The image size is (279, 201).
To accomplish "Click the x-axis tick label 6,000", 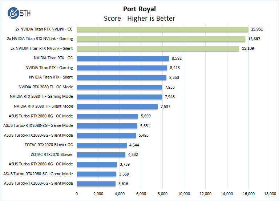I will coord(141,194).
